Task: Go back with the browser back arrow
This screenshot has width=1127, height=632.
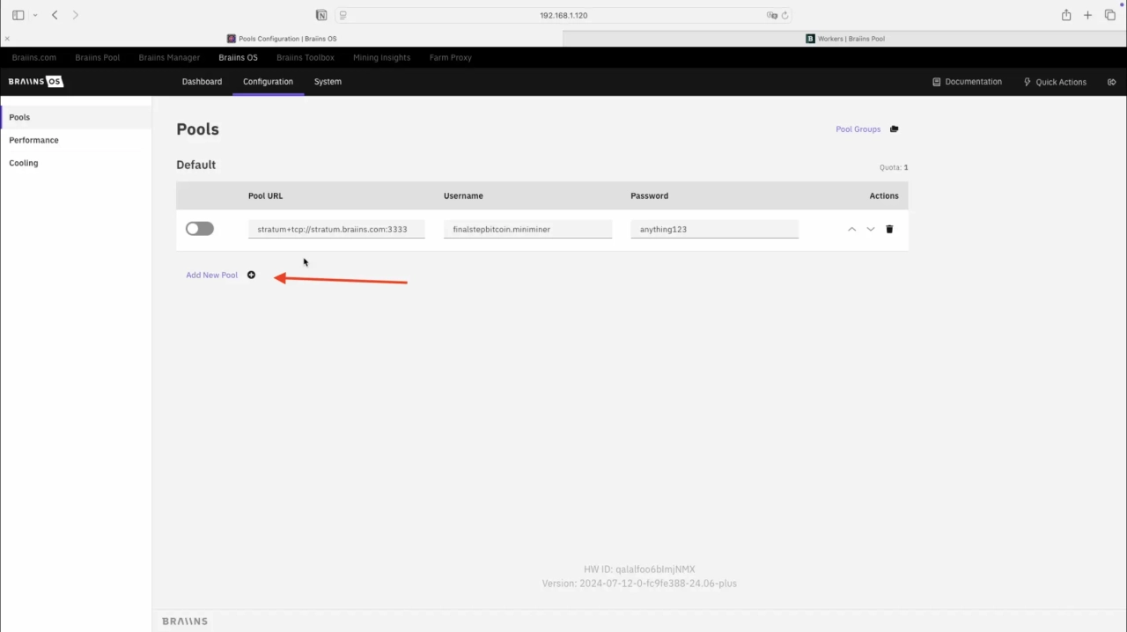Action: 55,15
